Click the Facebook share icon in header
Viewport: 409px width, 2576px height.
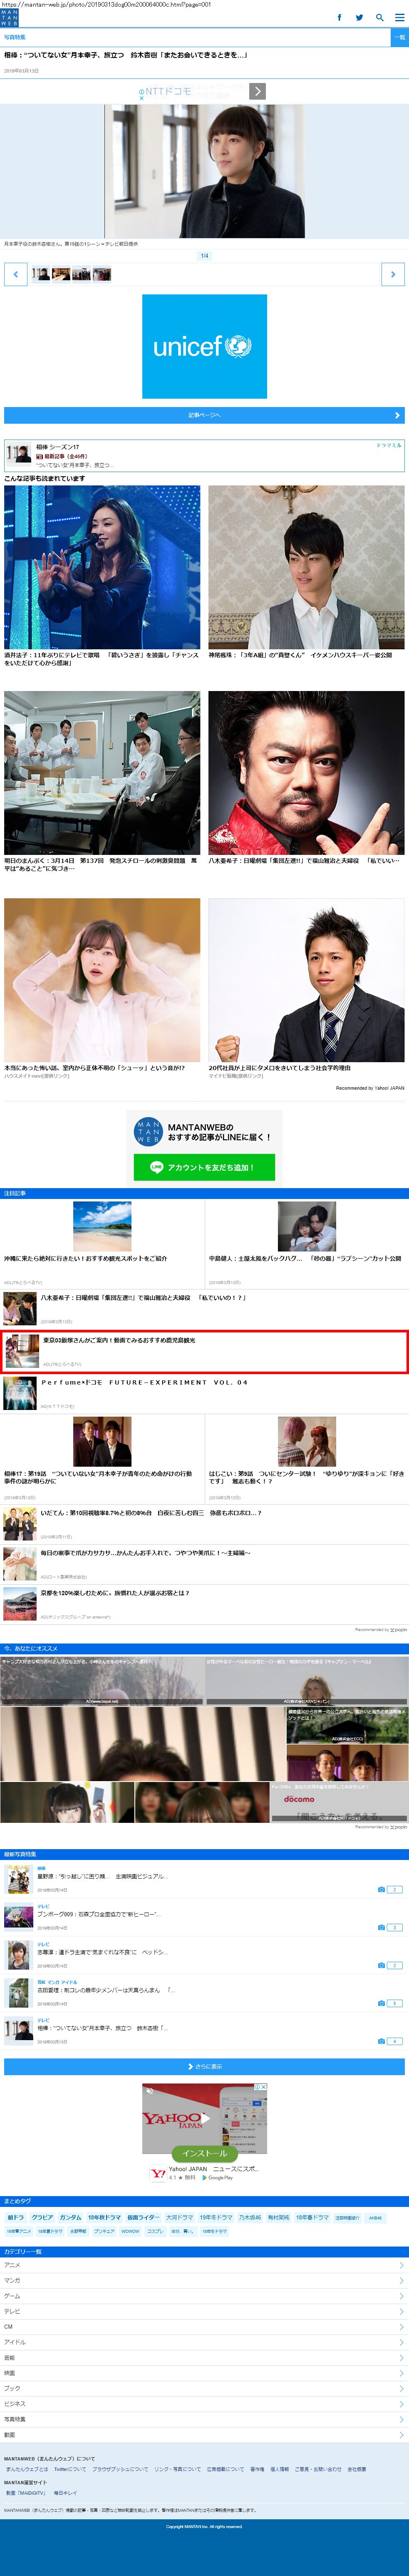point(339,17)
